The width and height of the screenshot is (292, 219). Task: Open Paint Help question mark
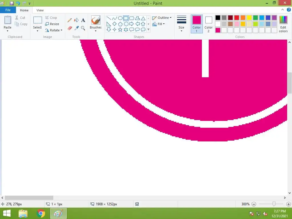coord(289,10)
